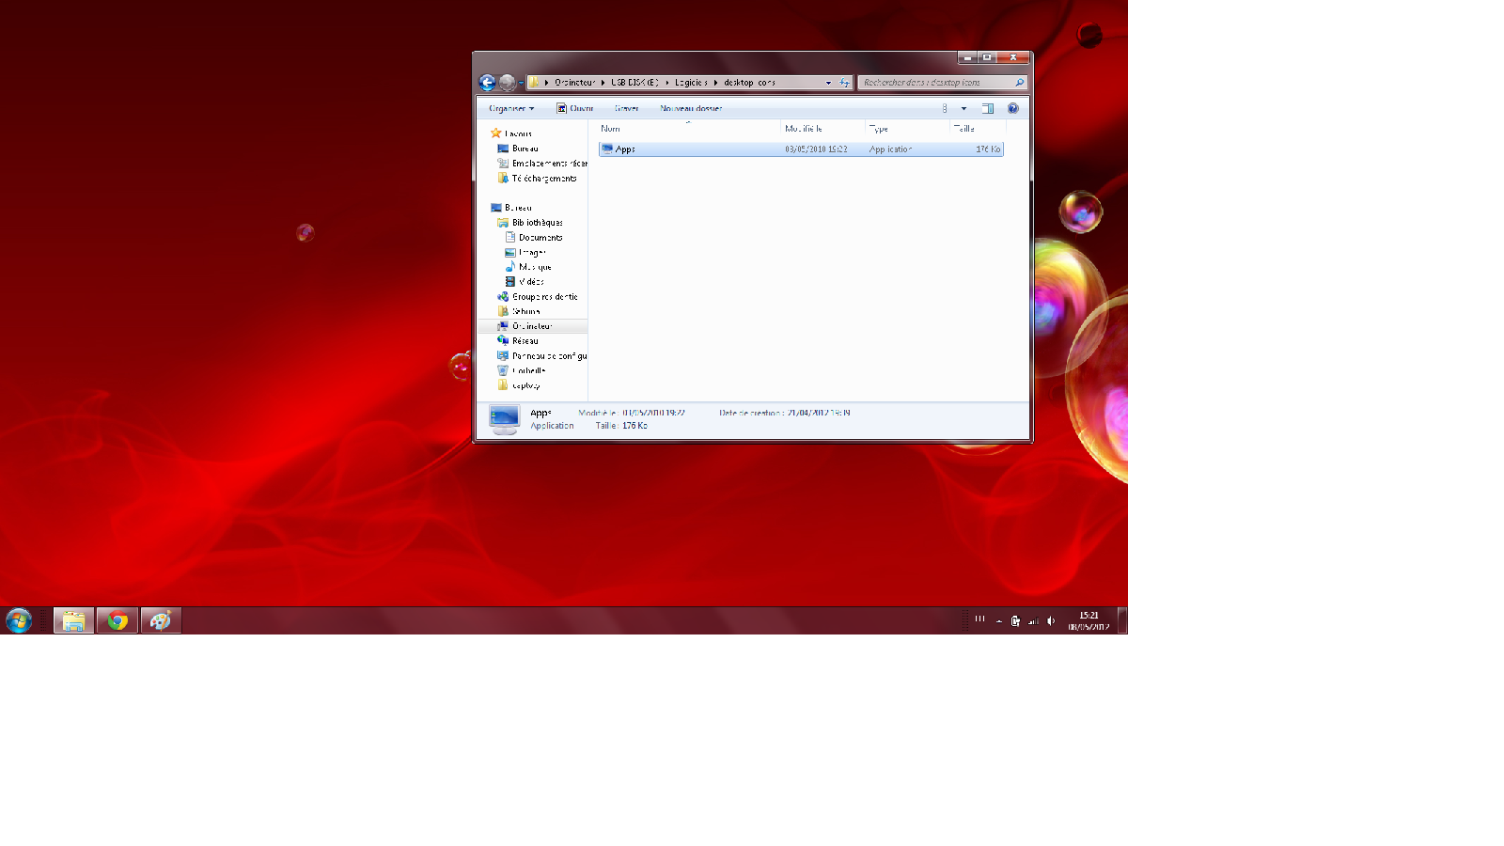
Task: Open Windows Explorer from the taskbar
Action: point(73,620)
